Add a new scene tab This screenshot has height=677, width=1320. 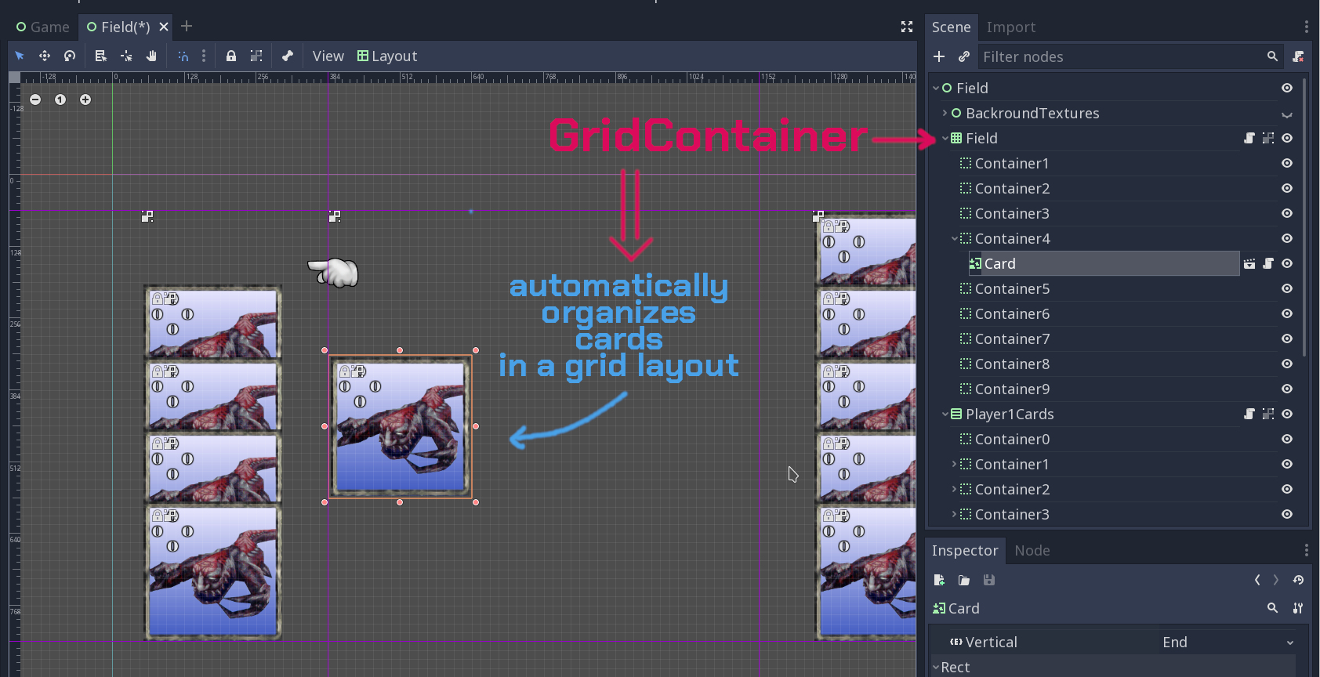click(x=187, y=26)
